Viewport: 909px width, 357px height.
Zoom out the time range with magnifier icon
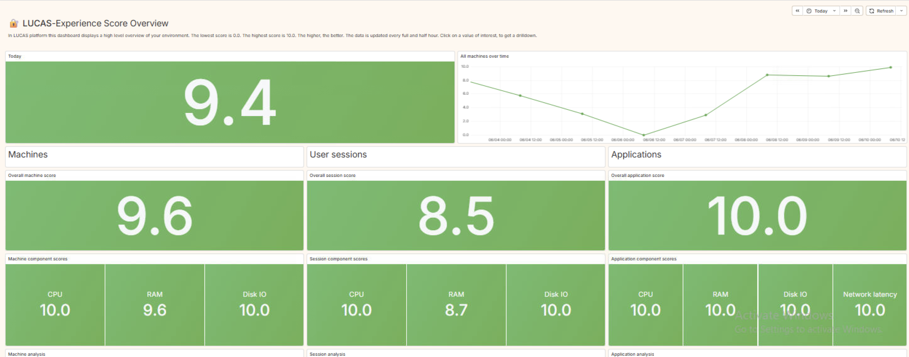[857, 11]
